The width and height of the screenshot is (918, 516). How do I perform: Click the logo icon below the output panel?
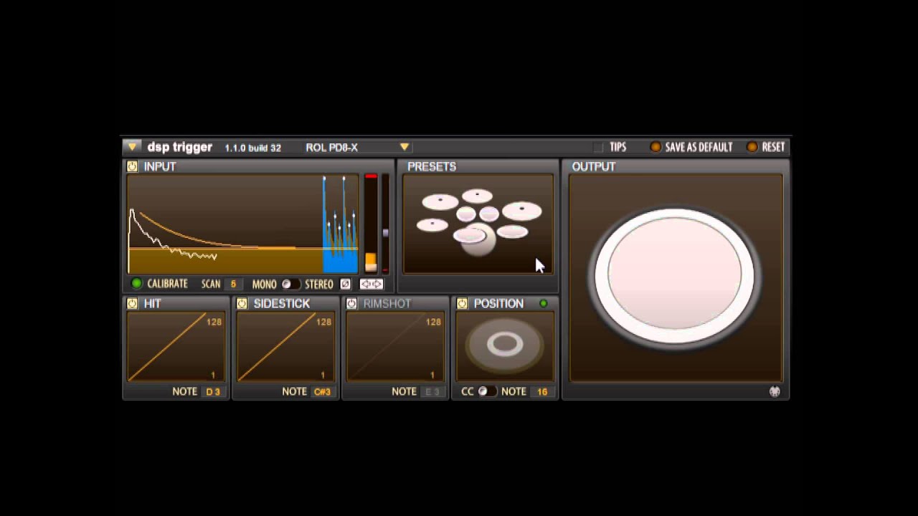[775, 391]
